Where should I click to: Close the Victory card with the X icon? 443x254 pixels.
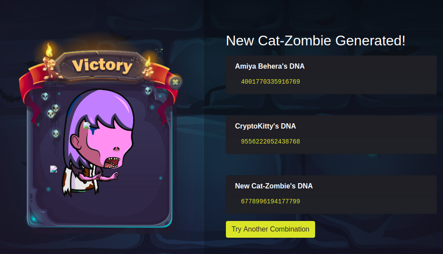[x=175, y=82]
